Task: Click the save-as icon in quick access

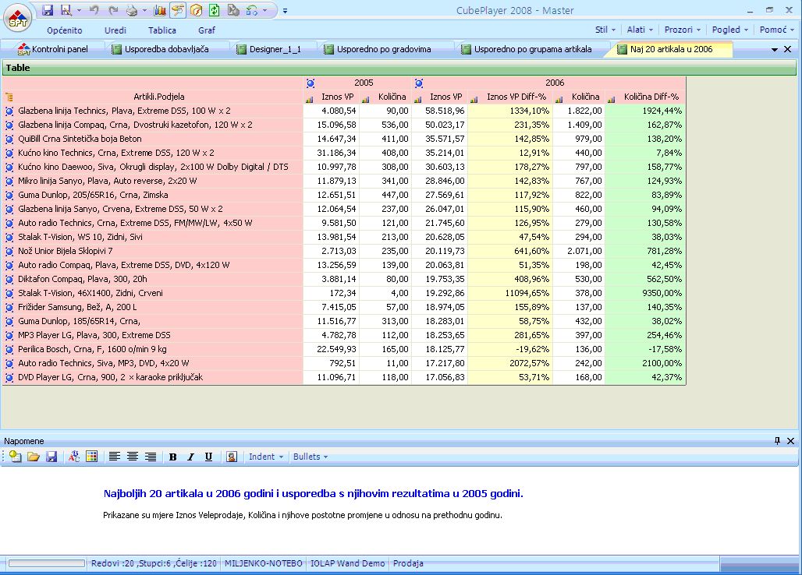Action: pyautogui.click(x=66, y=10)
